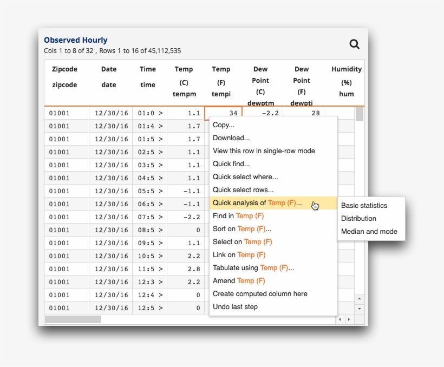The image size is (444, 367).
Task: Click the selected Temp (F) cell 34
Action: point(224,113)
